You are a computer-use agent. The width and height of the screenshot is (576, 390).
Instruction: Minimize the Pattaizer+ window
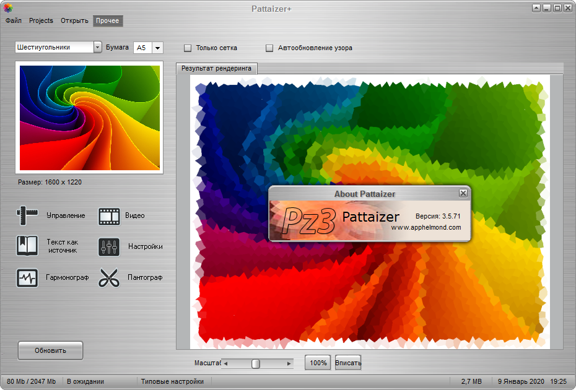click(x=547, y=7)
